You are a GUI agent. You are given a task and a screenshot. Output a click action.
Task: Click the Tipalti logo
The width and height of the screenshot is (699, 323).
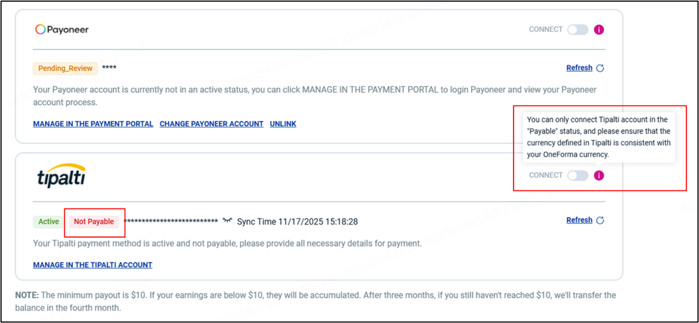point(61,175)
